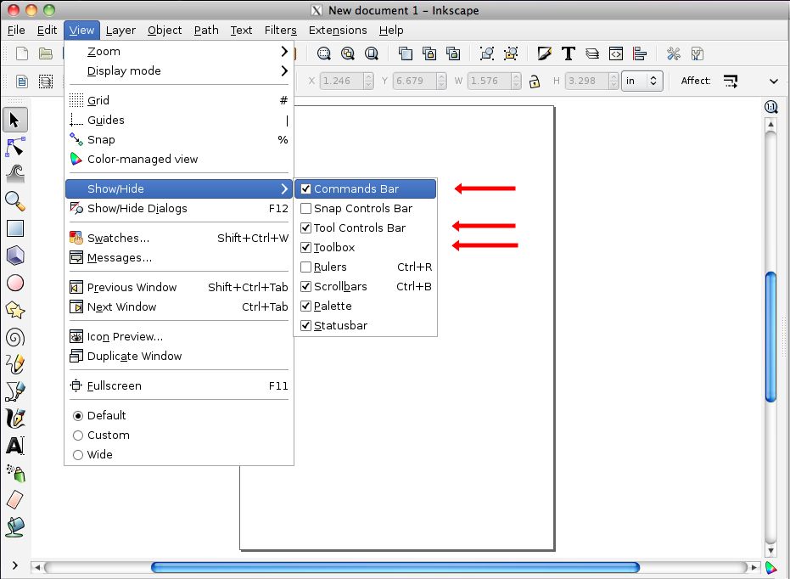Click the Zoom to fit drawing icon
The height and width of the screenshot is (579, 790).
[348, 53]
